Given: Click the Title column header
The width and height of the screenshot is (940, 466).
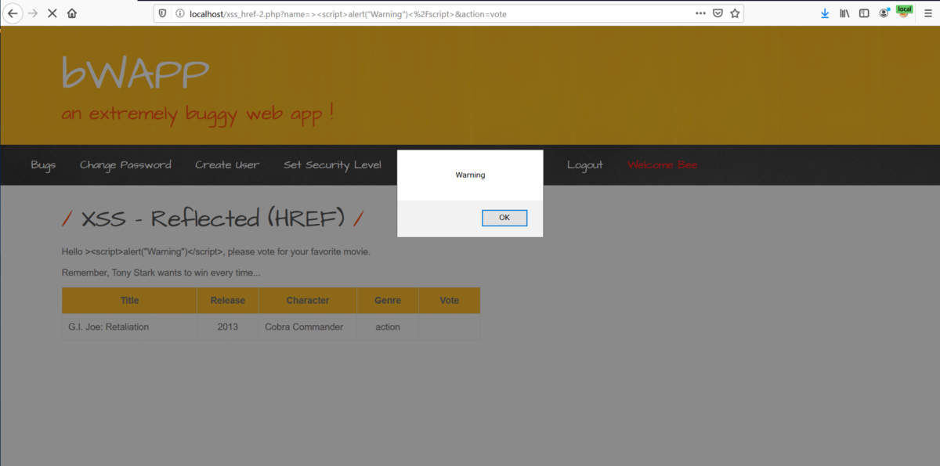Looking at the screenshot, I should tap(129, 301).
